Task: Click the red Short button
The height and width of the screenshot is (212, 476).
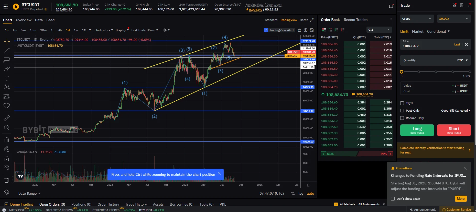Action: (454, 130)
